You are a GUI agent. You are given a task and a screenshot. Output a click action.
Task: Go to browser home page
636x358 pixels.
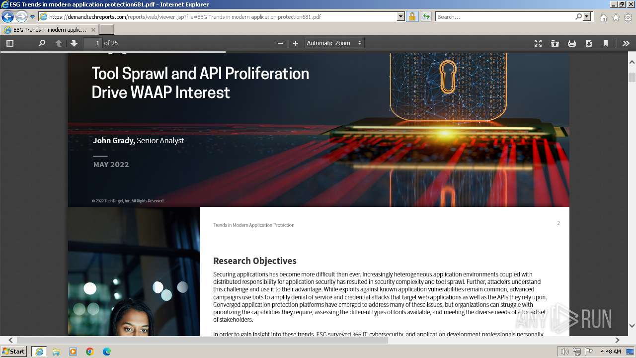[603, 17]
